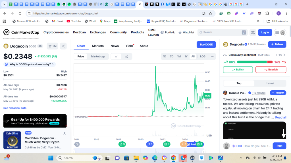Open the tab search dropdown arrow
Screen dimensions: 291x163
[4, 4]
